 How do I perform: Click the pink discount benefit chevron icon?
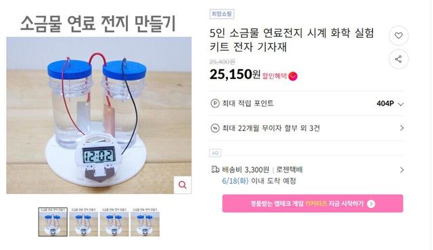click(x=293, y=76)
